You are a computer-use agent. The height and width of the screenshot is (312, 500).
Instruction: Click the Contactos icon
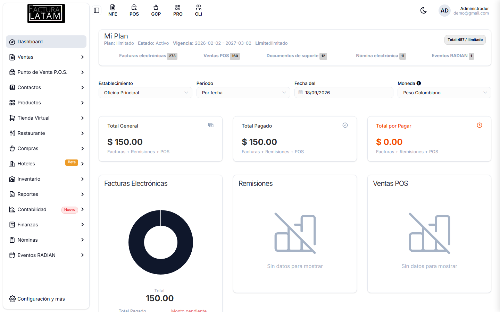click(x=12, y=87)
